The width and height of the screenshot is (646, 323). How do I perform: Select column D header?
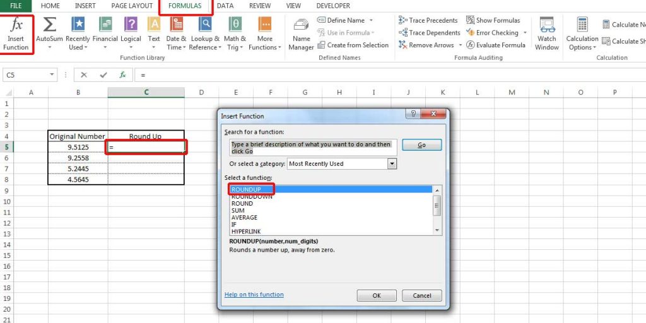point(201,92)
